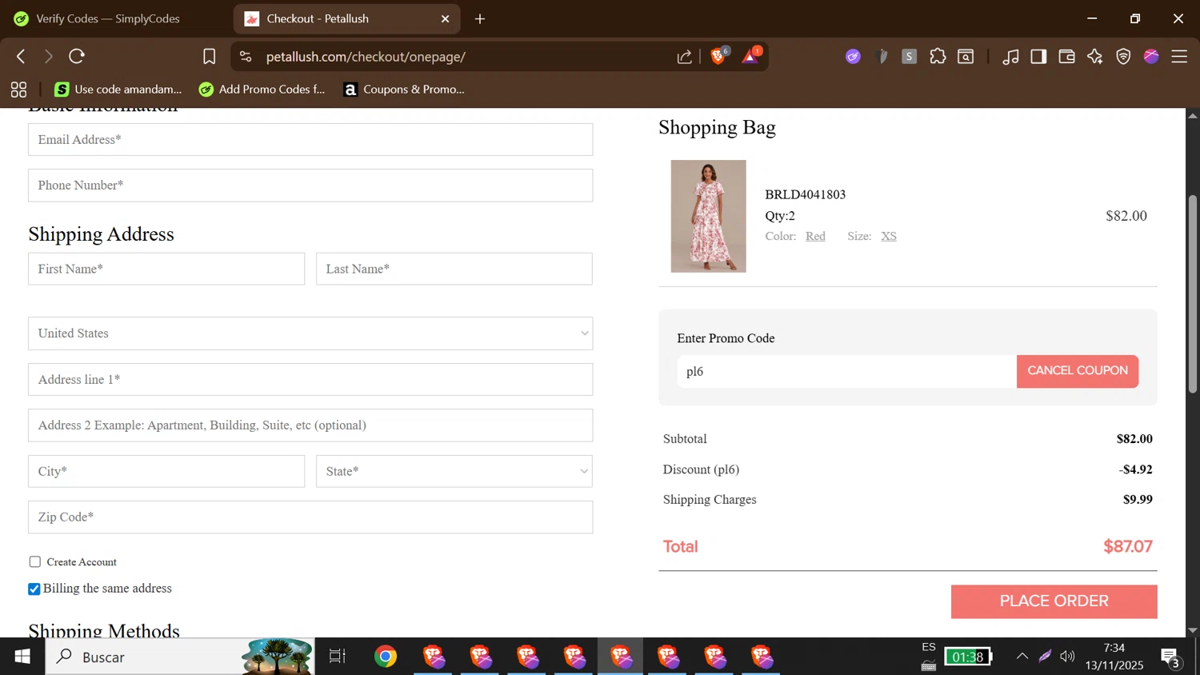Open the 'Use code amandam...' bookmark

click(118, 90)
